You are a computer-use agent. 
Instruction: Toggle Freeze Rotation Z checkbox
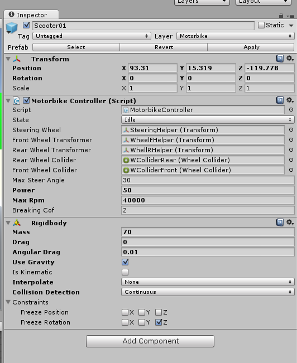[x=159, y=322]
